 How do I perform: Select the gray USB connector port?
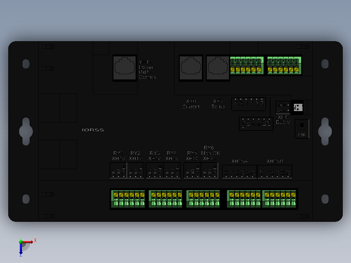tap(298, 107)
